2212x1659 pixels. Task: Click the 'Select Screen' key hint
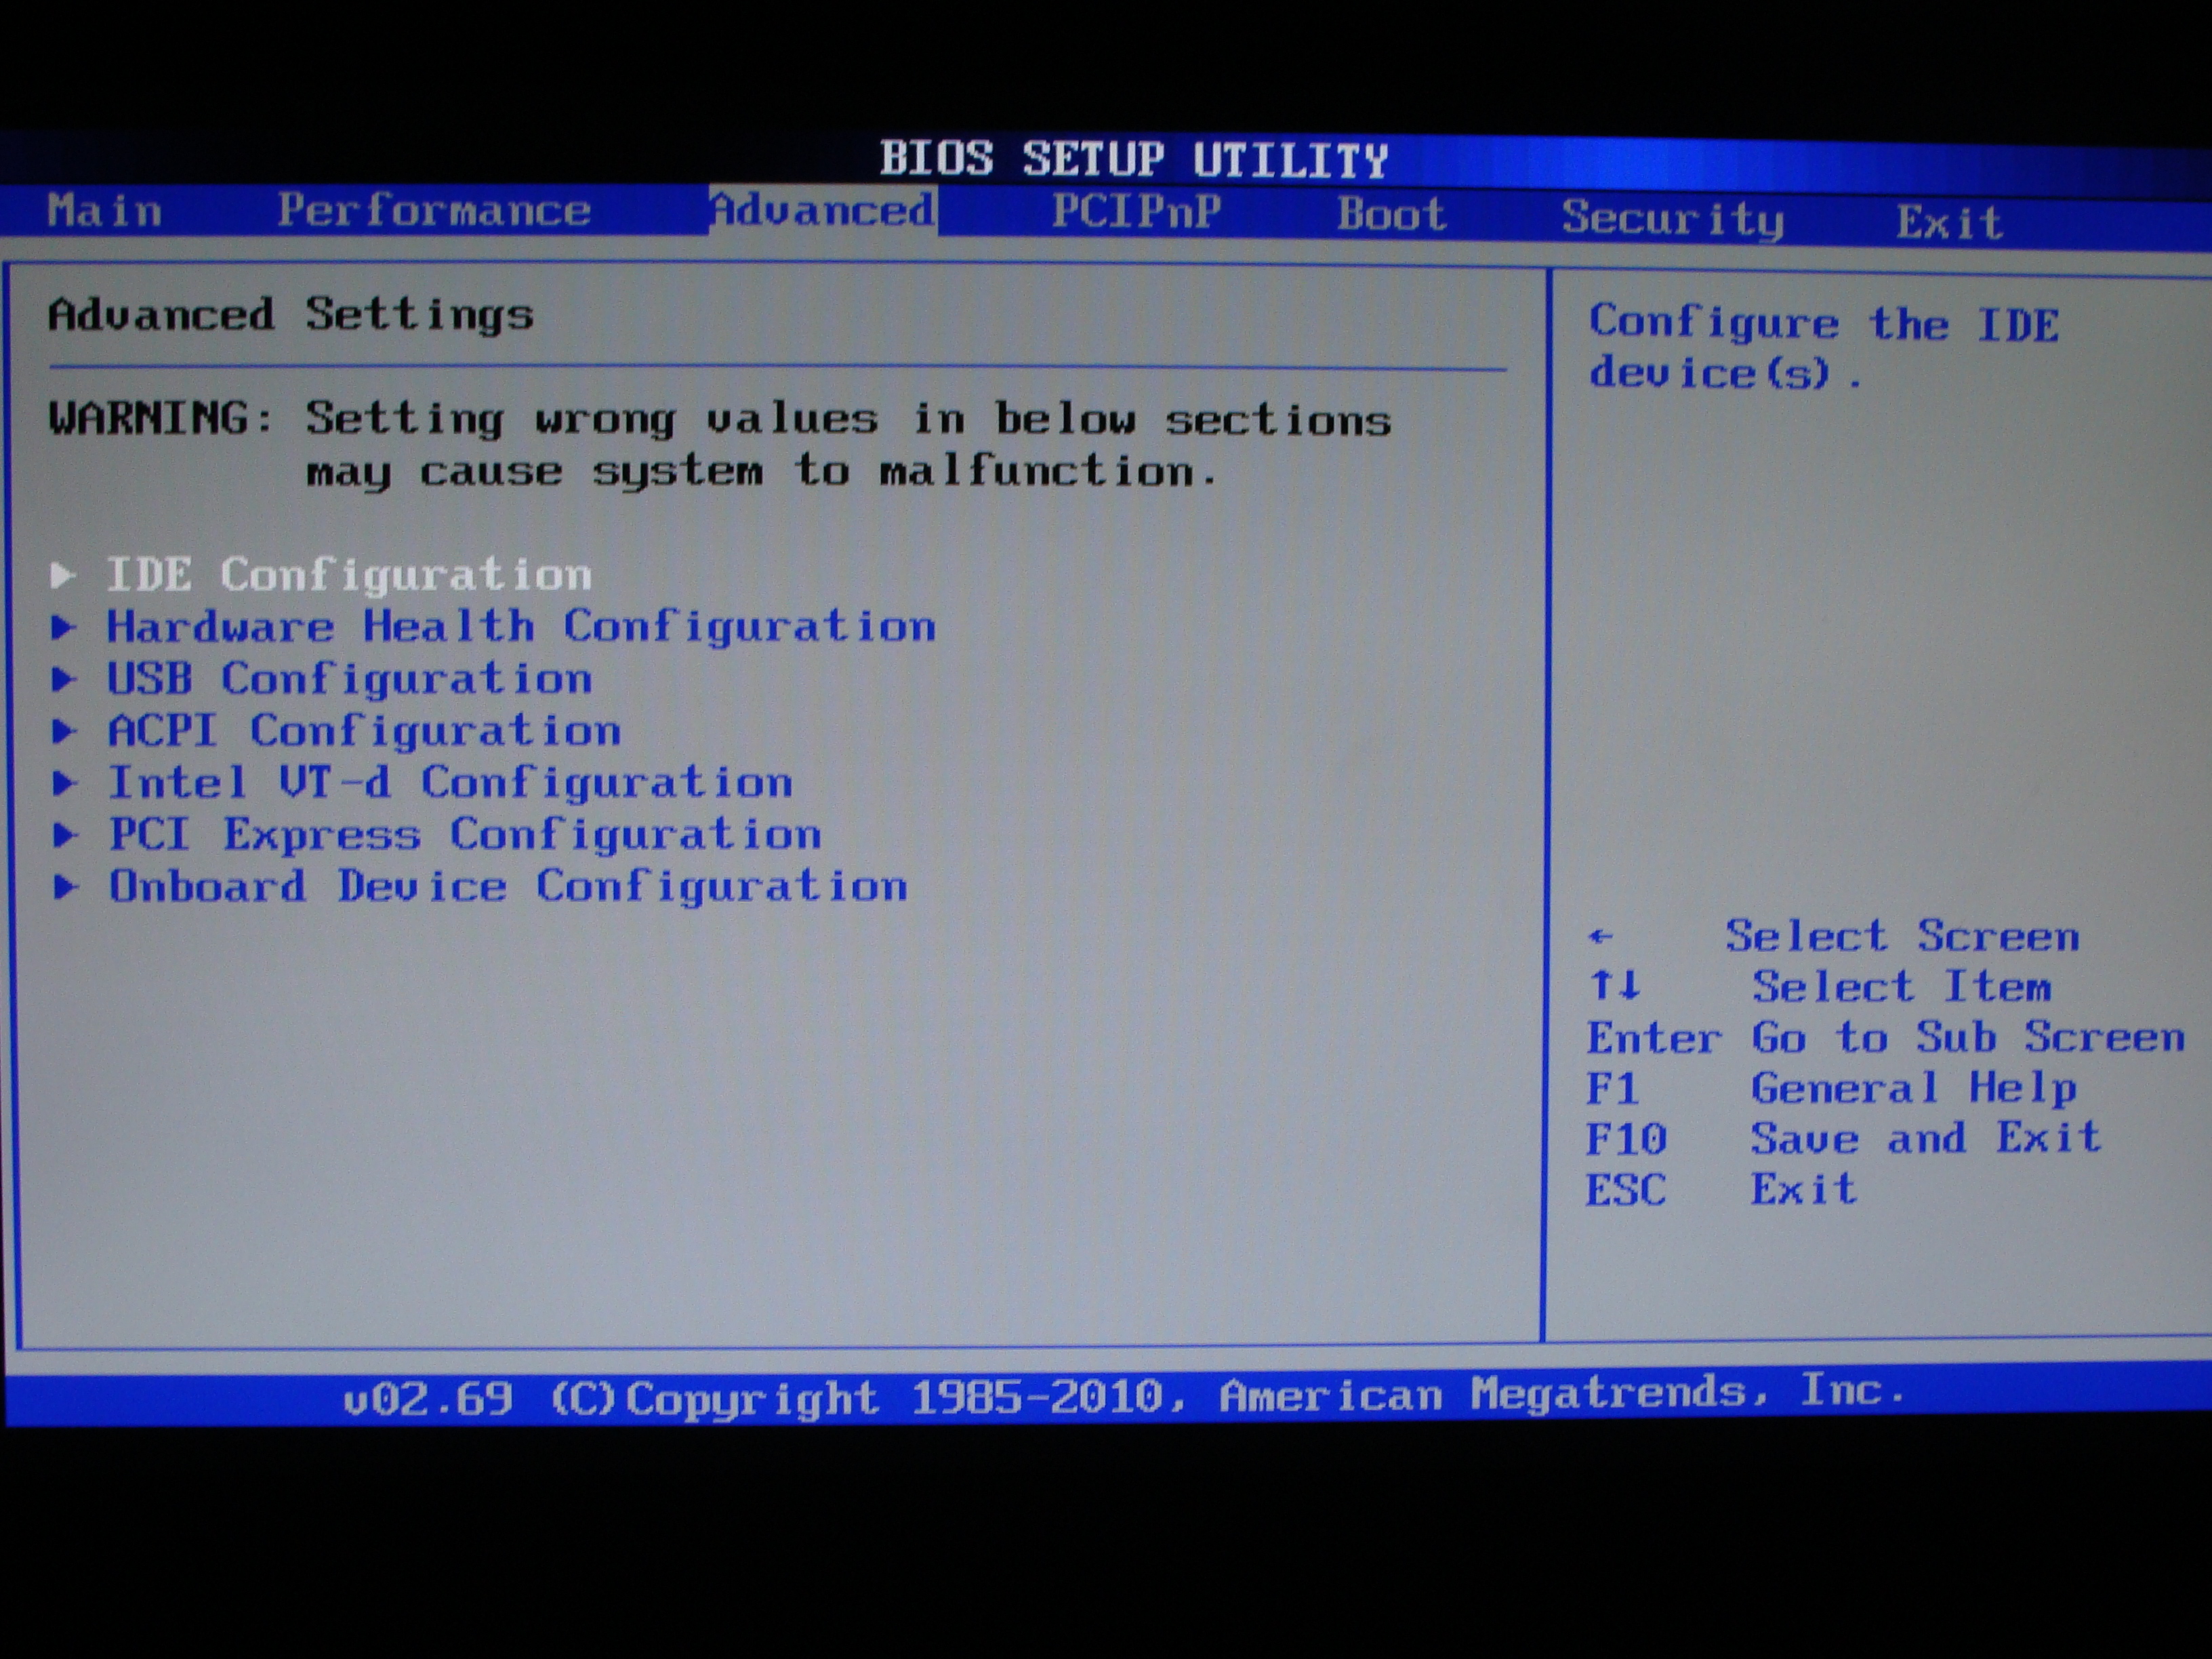click(x=1902, y=937)
